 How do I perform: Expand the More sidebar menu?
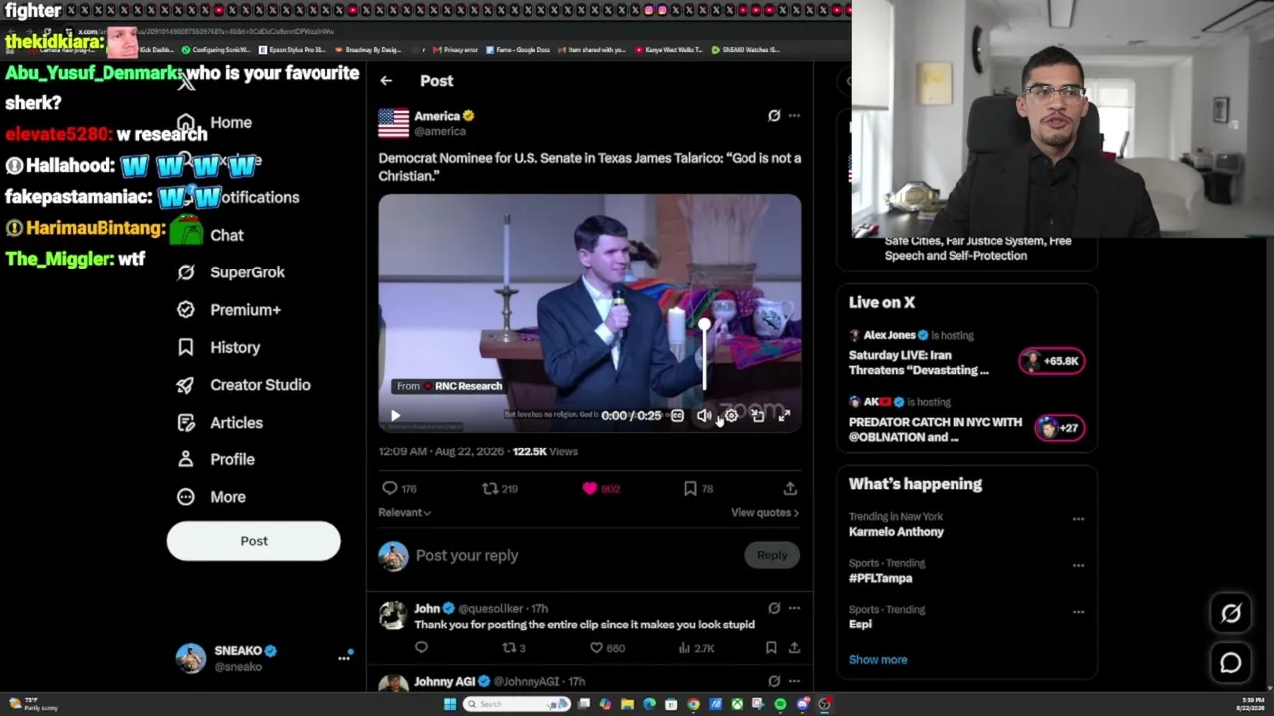(211, 497)
